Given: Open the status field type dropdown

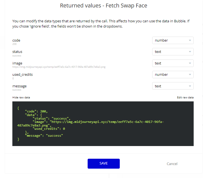Looking at the screenshot, I should pyautogui.click(x=173, y=52).
